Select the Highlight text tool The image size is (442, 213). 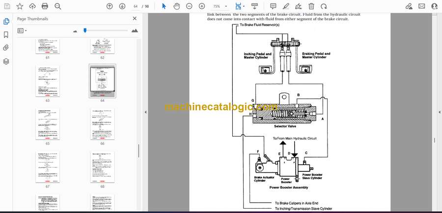pos(286,6)
